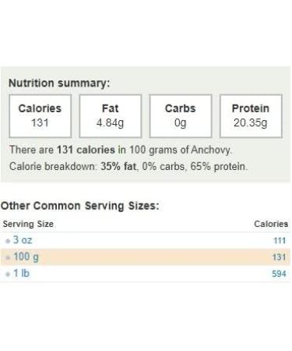This screenshot has height=351, width=292.
Task: Click the Fat 4.84g summary box
Action: click(111, 116)
